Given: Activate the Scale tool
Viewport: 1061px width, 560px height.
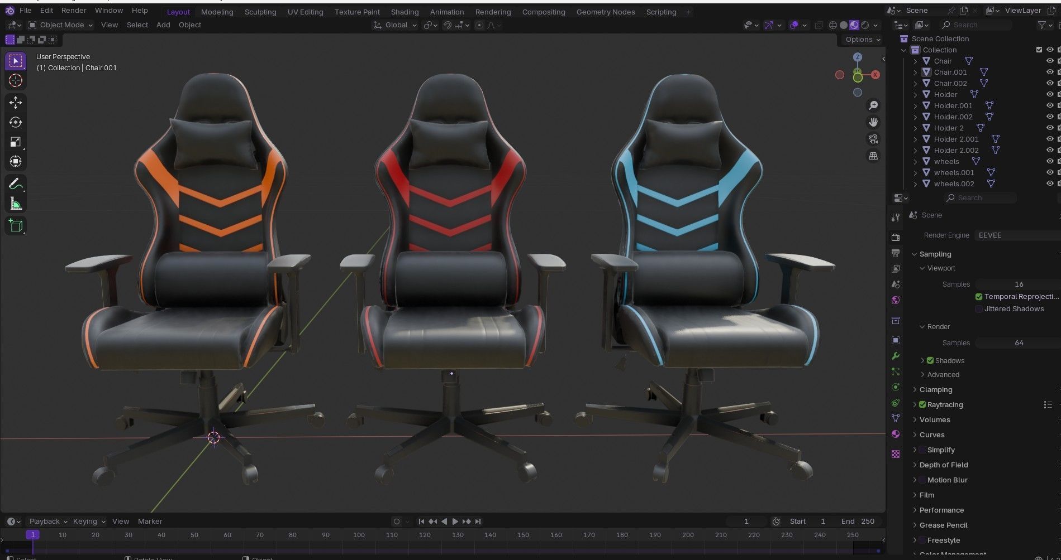Looking at the screenshot, I should click(16, 142).
